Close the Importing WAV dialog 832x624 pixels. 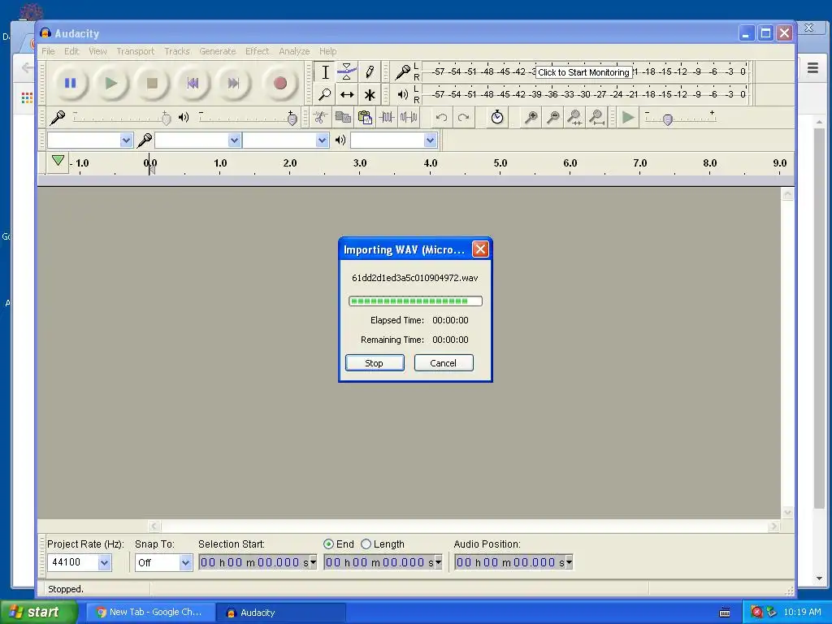(480, 249)
